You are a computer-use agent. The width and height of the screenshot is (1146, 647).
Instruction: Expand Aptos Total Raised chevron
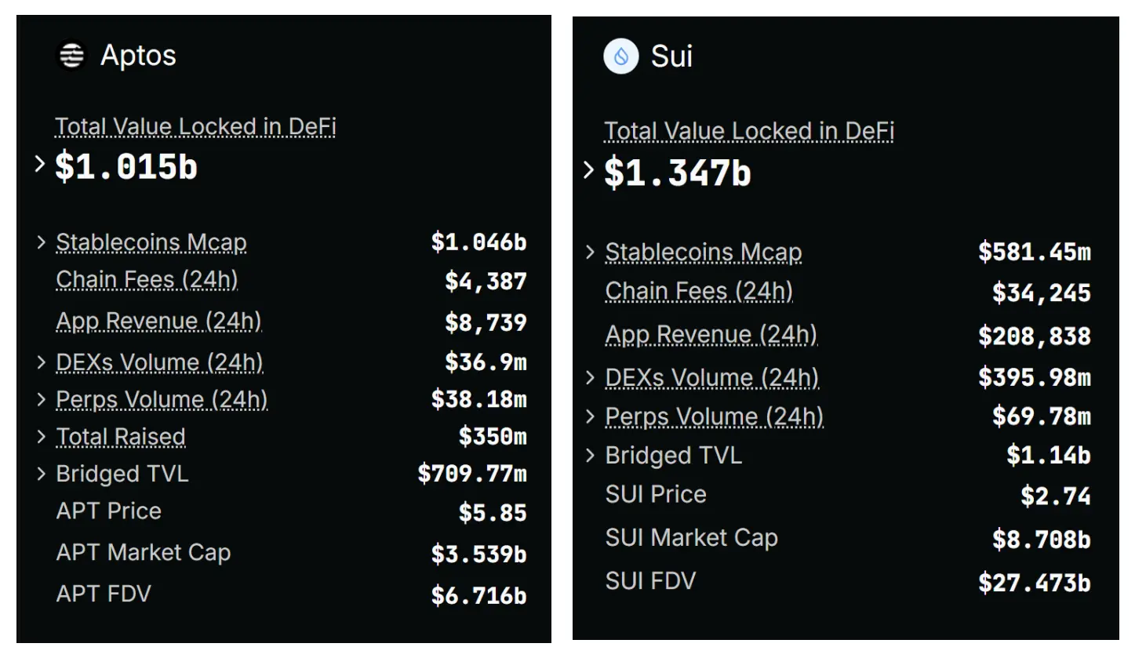tap(42, 436)
